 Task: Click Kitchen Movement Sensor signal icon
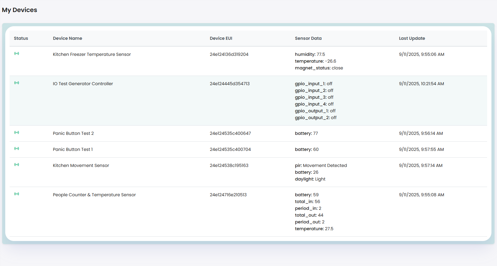[17, 165]
